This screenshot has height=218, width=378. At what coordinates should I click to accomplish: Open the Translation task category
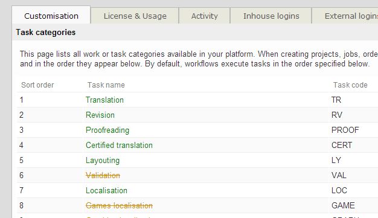(104, 100)
